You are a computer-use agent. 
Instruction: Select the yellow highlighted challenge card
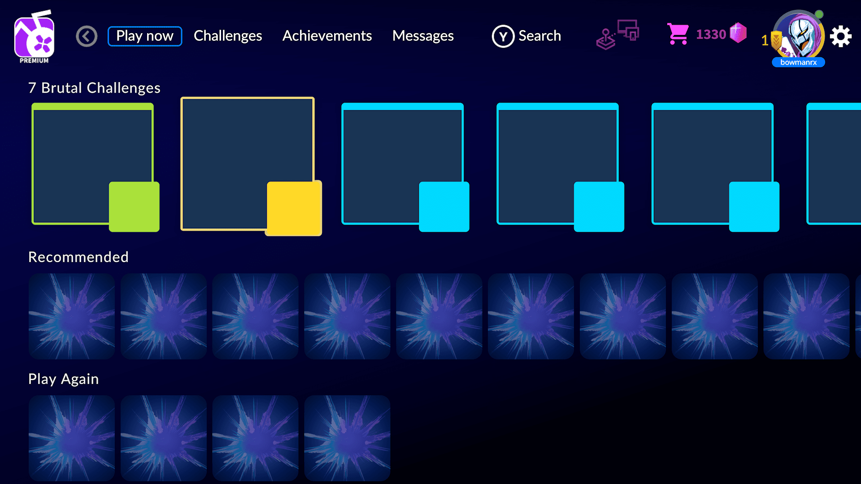[x=247, y=164]
